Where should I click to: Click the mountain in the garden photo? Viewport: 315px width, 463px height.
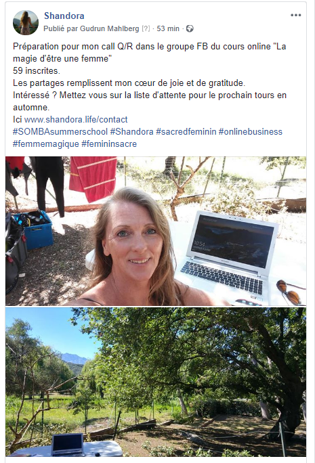click(x=74, y=359)
